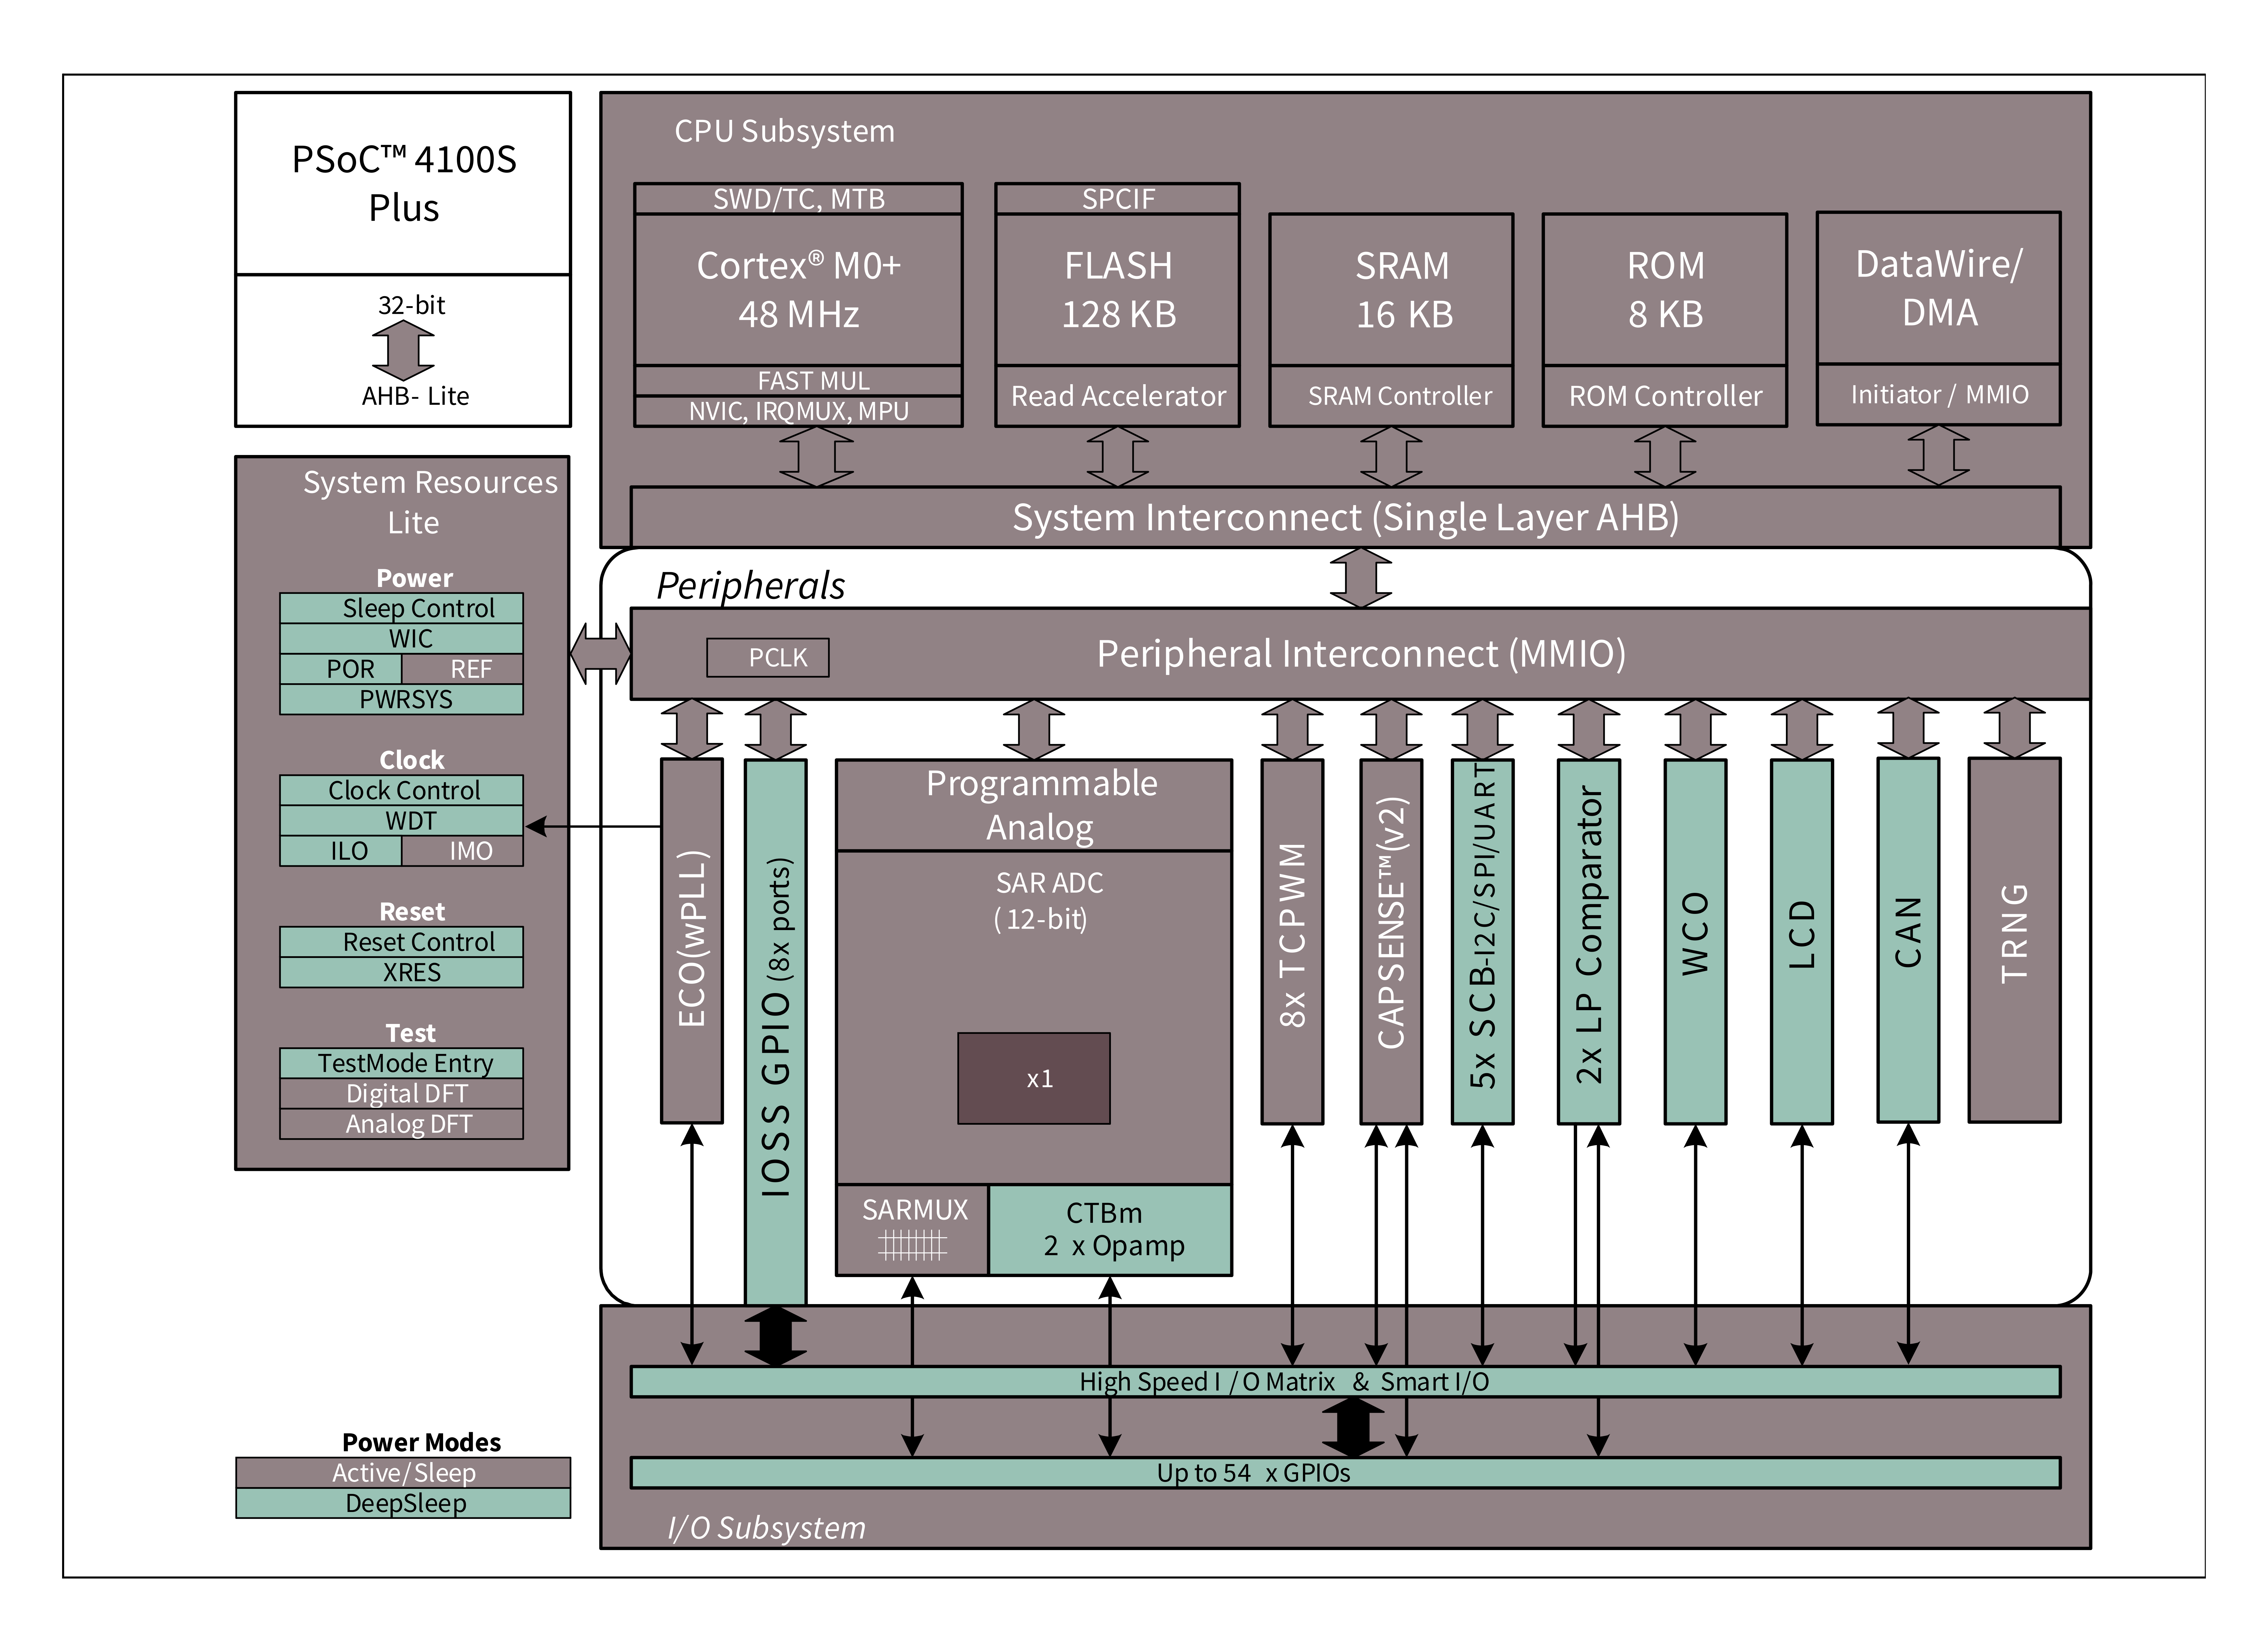This screenshot has height=1652, width=2268.
Task: Click the Peripheral Interconnect (MMIO) bar
Action: click(x=1360, y=654)
